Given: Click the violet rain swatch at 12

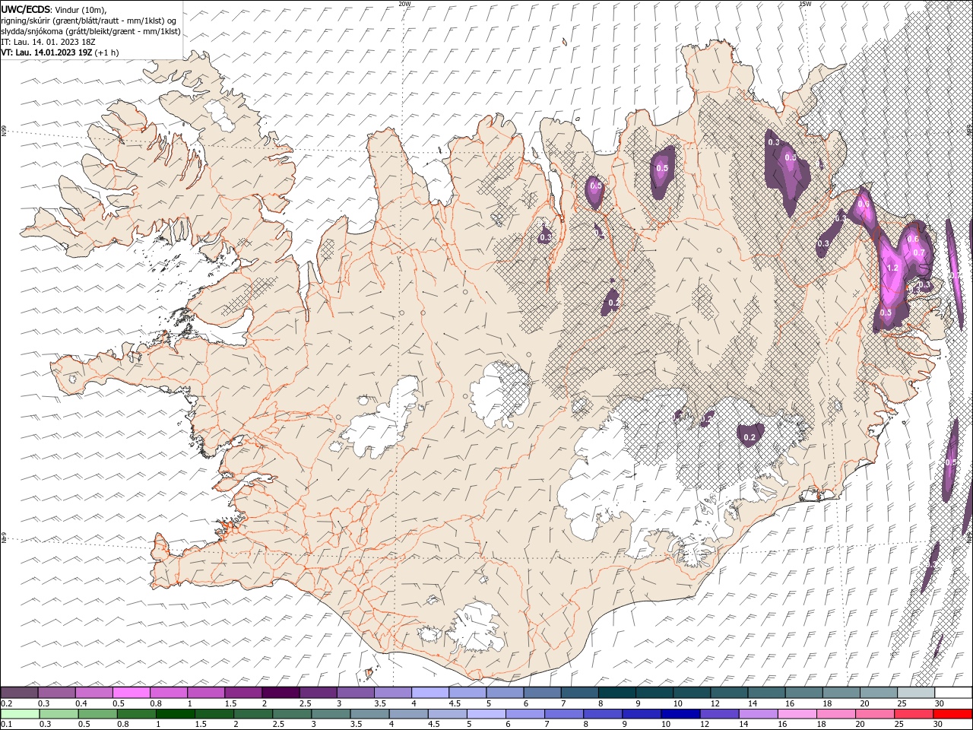Looking at the screenshot, I should tap(719, 714).
